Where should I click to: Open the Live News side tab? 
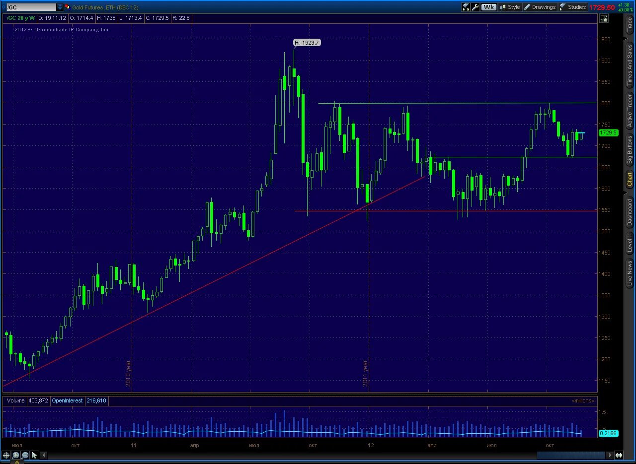click(x=630, y=274)
